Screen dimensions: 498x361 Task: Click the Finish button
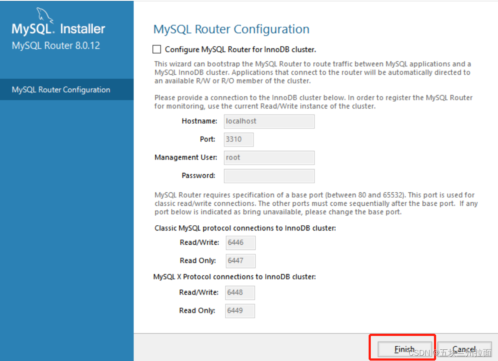[x=404, y=349]
